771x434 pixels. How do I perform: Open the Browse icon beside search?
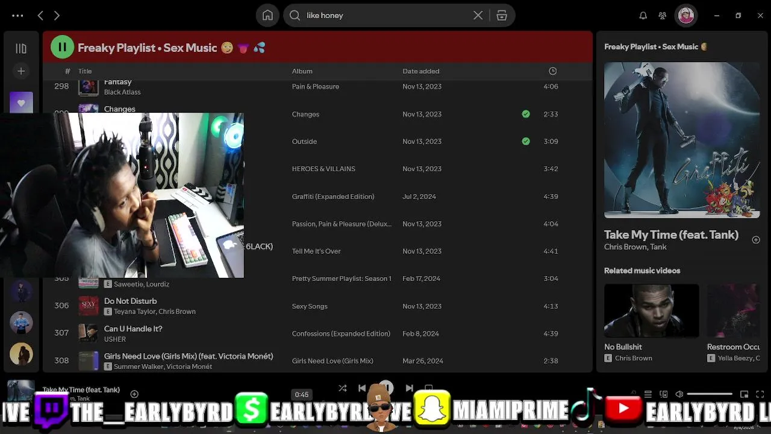502,16
